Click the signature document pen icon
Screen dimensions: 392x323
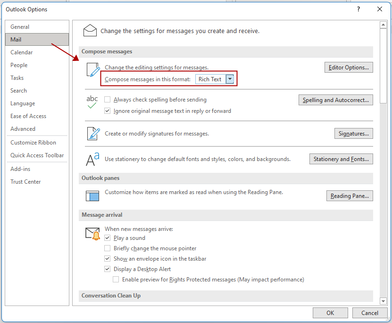(93, 134)
